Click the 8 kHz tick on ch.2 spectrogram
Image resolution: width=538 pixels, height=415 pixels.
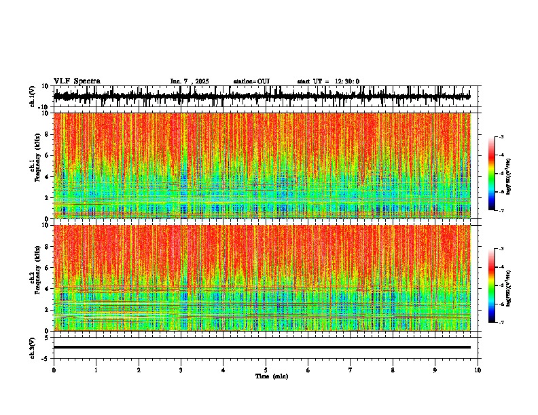(47, 247)
